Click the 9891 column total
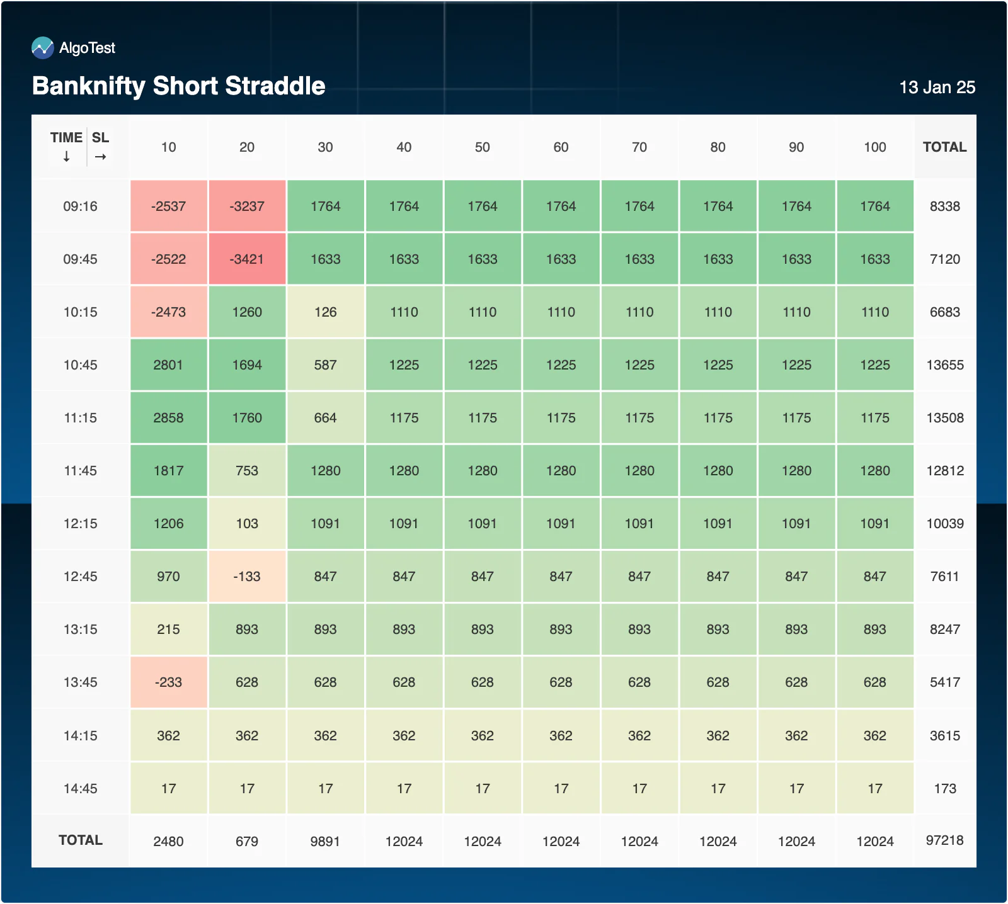 click(325, 841)
